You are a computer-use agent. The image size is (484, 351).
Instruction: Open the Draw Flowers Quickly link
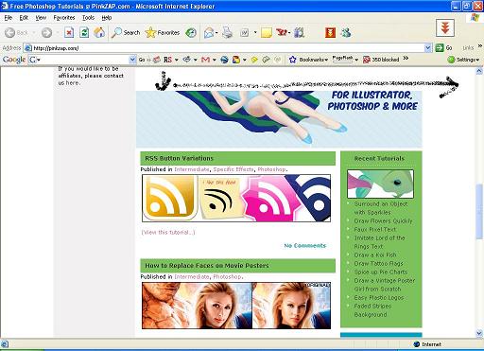click(x=383, y=220)
